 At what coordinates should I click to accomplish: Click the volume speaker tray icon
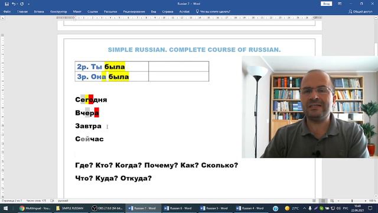[x=338, y=208]
